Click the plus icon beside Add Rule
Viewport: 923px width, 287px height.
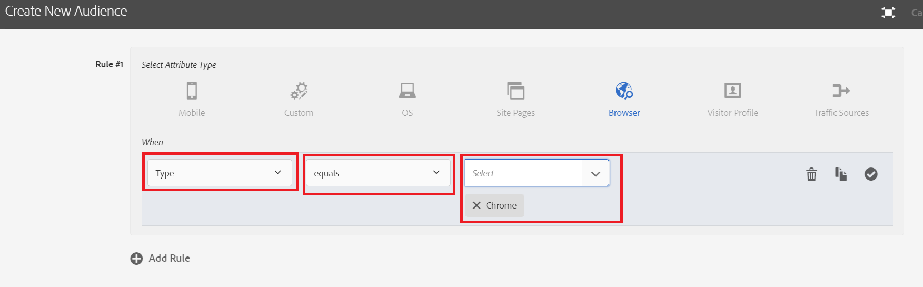click(136, 259)
